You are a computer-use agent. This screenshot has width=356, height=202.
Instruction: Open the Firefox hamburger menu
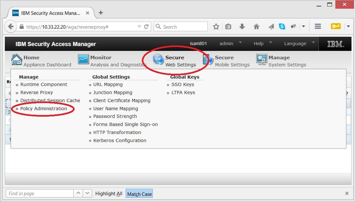tap(318, 27)
